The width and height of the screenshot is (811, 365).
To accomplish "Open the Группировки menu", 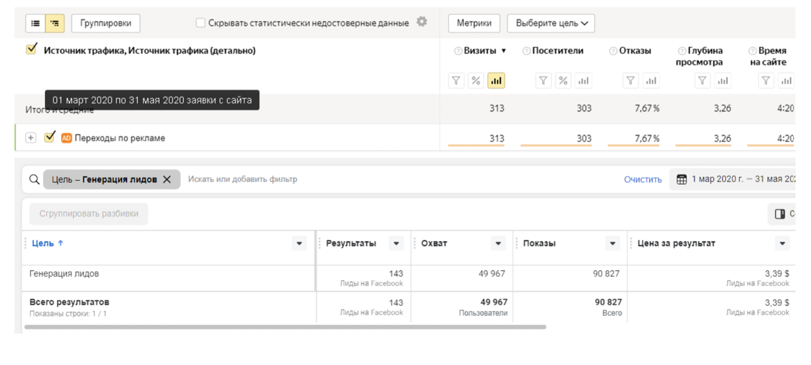I will pyautogui.click(x=106, y=23).
